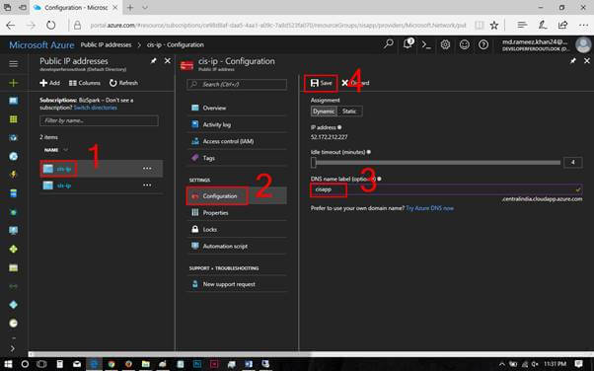Select Static assignment

(349, 111)
